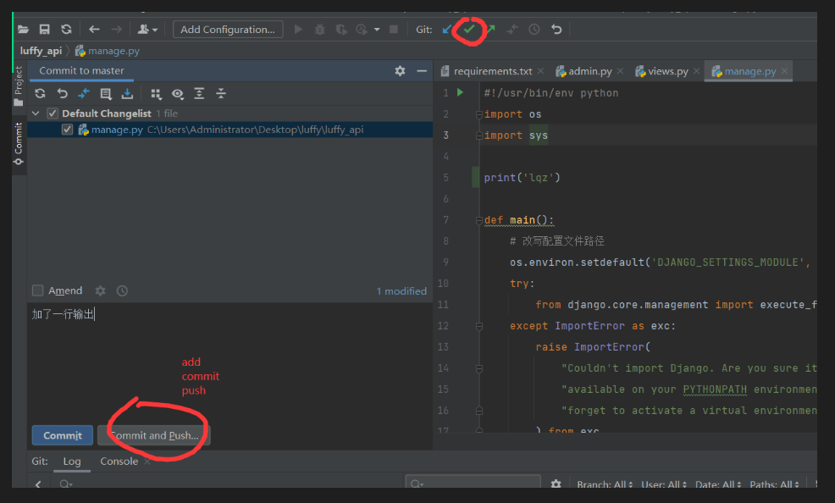The height and width of the screenshot is (503, 835).
Task: Click the Git Push green arrow icon
Action: pyautogui.click(x=490, y=30)
